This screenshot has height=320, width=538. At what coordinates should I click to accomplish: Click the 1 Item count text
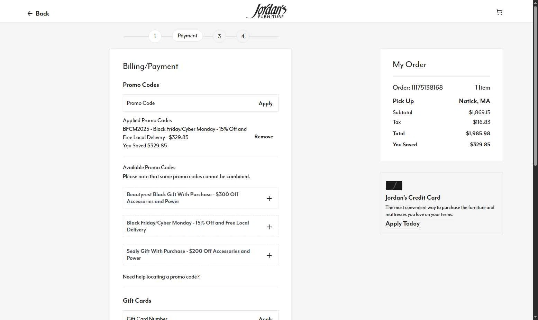483,88
